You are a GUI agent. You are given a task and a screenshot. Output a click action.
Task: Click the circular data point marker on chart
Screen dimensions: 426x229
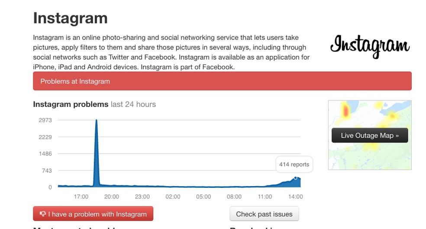296,177
